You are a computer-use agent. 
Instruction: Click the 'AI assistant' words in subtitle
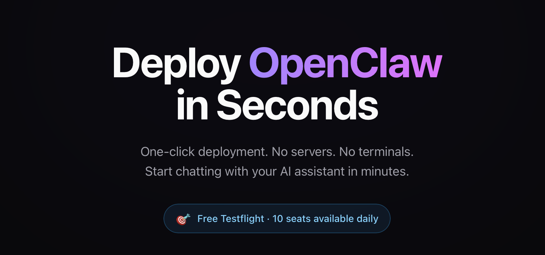click(x=312, y=171)
